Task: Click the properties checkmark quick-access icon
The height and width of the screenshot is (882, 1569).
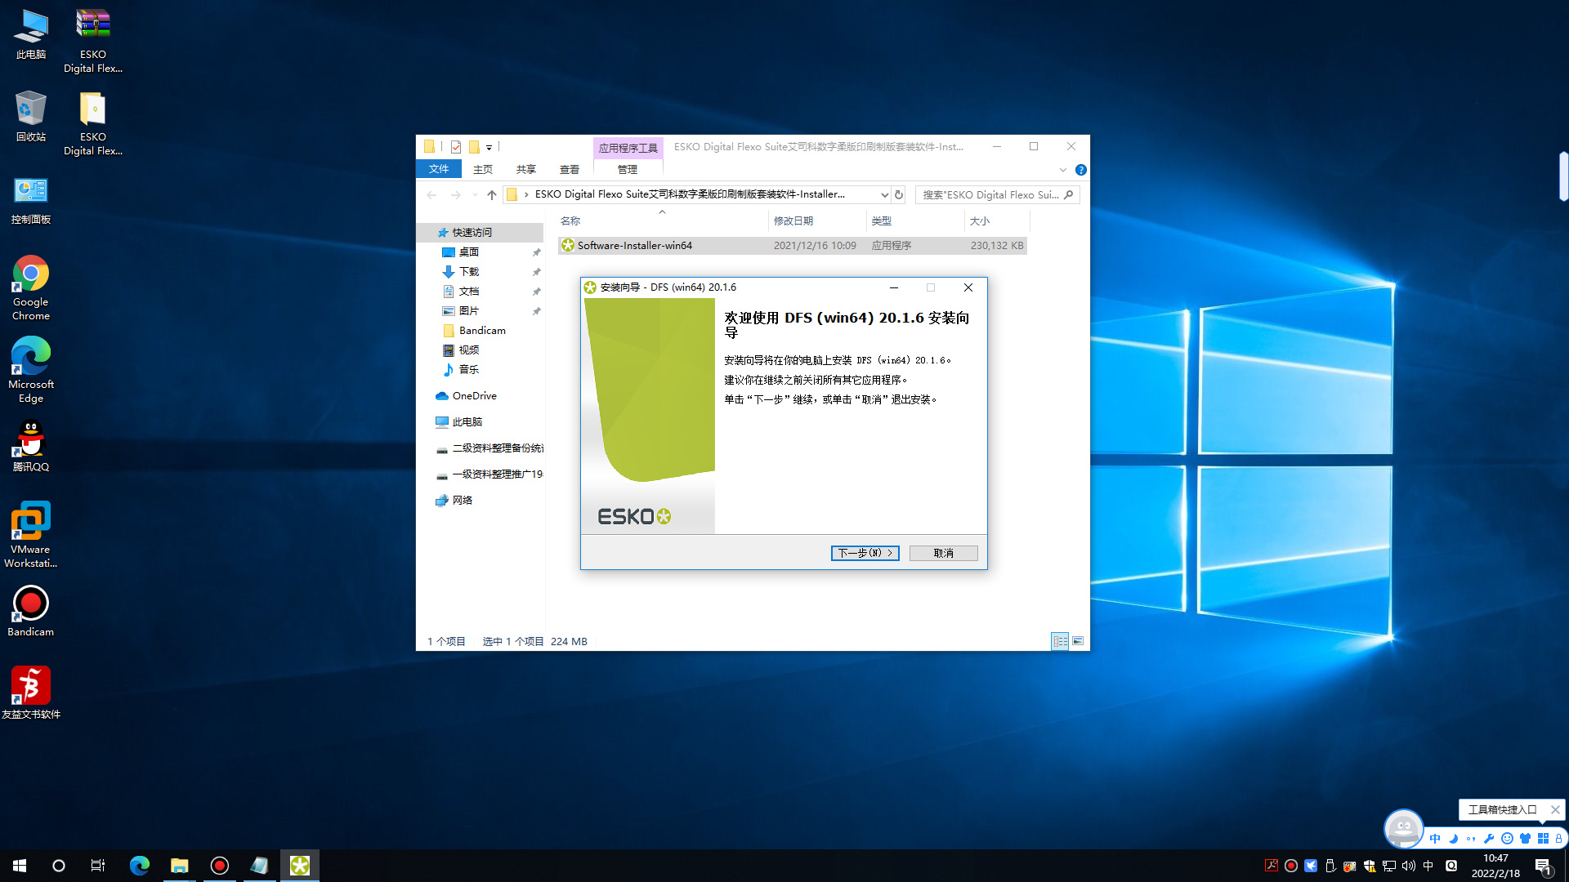Action: (x=456, y=147)
